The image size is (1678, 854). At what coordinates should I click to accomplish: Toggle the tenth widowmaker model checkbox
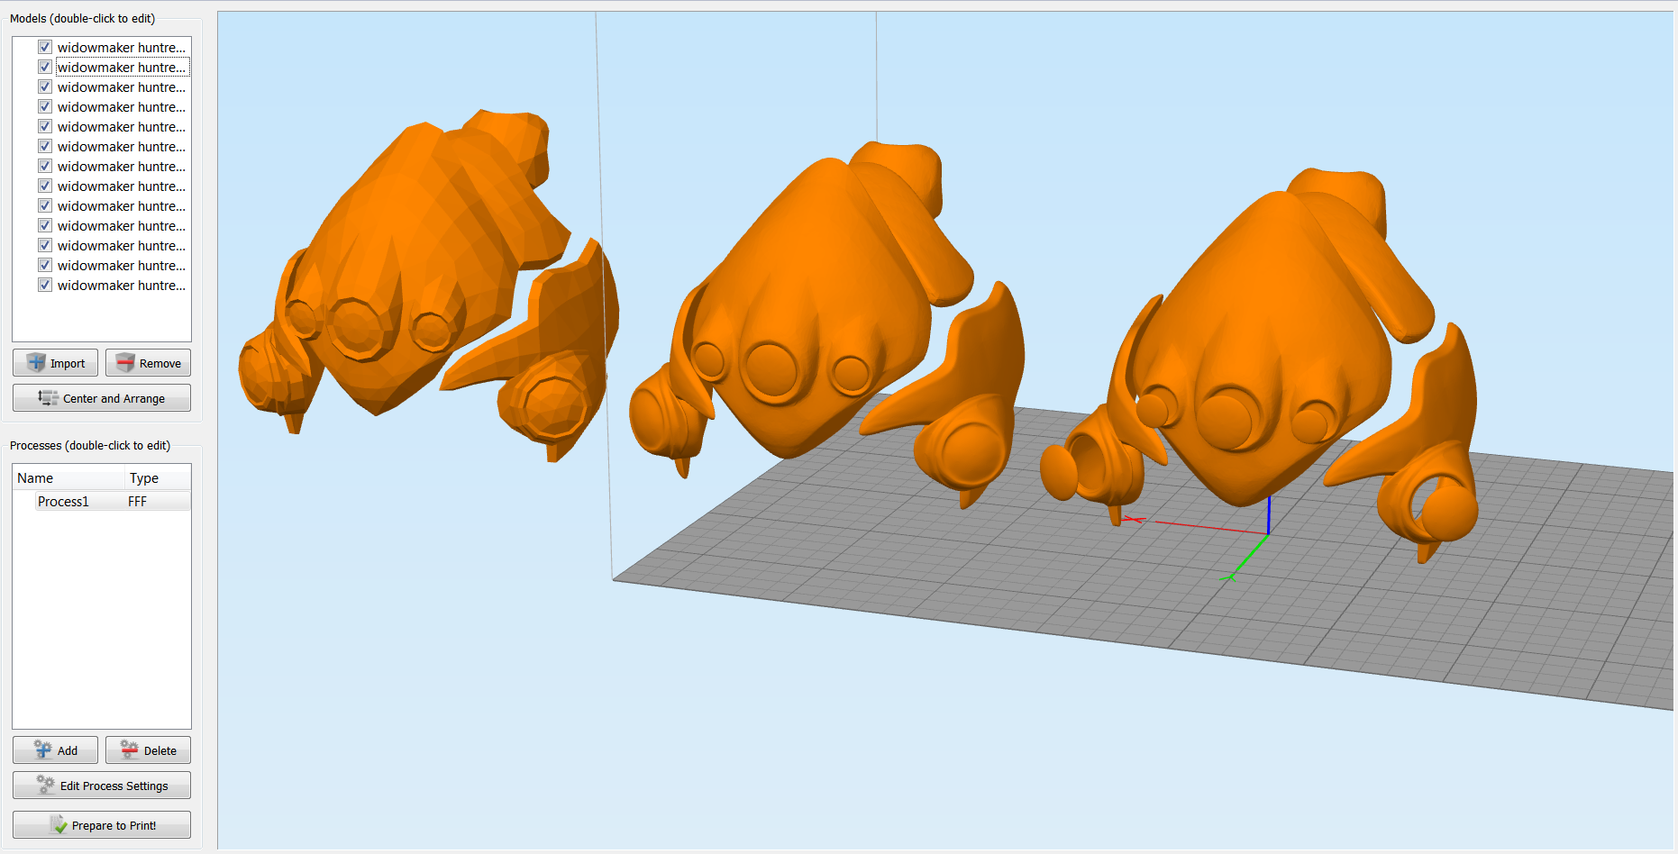(x=45, y=225)
